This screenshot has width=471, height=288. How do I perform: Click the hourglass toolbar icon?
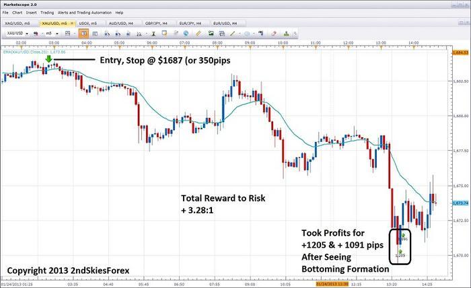[153, 34]
